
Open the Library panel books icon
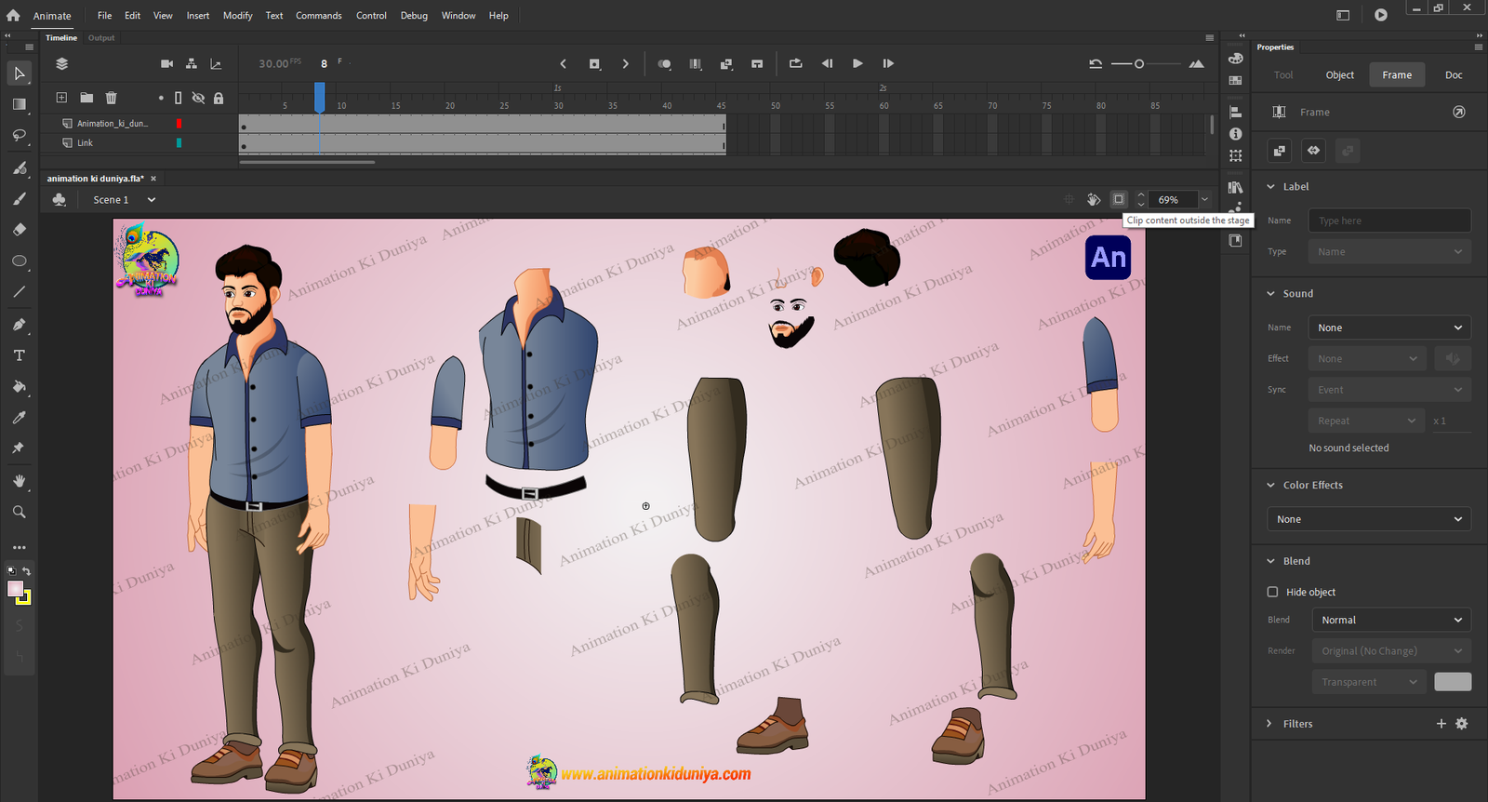1235,187
